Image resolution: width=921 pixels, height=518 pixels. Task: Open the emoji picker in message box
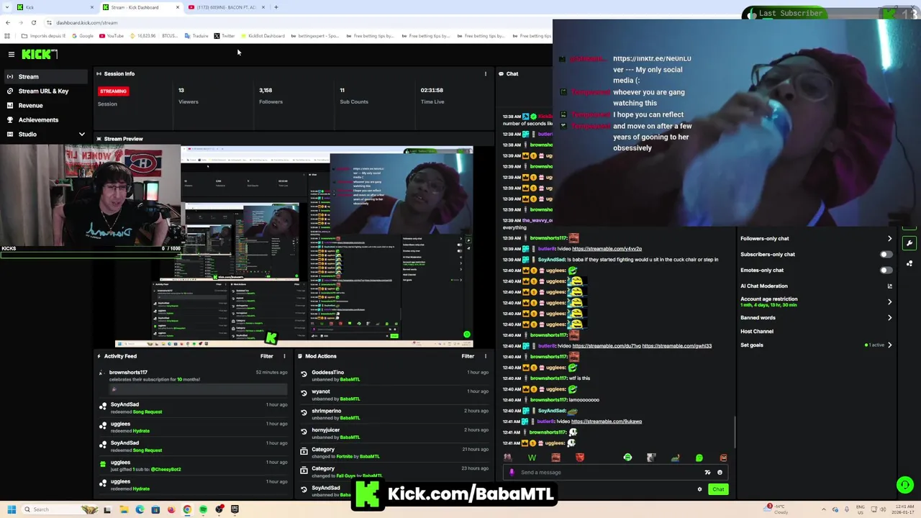720,473
